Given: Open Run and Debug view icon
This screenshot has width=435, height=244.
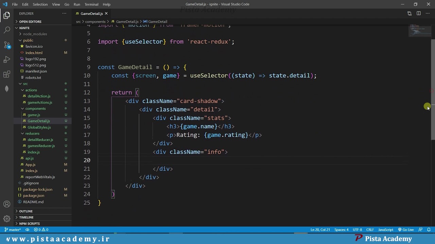Looking at the screenshot, I should pos(7,60).
